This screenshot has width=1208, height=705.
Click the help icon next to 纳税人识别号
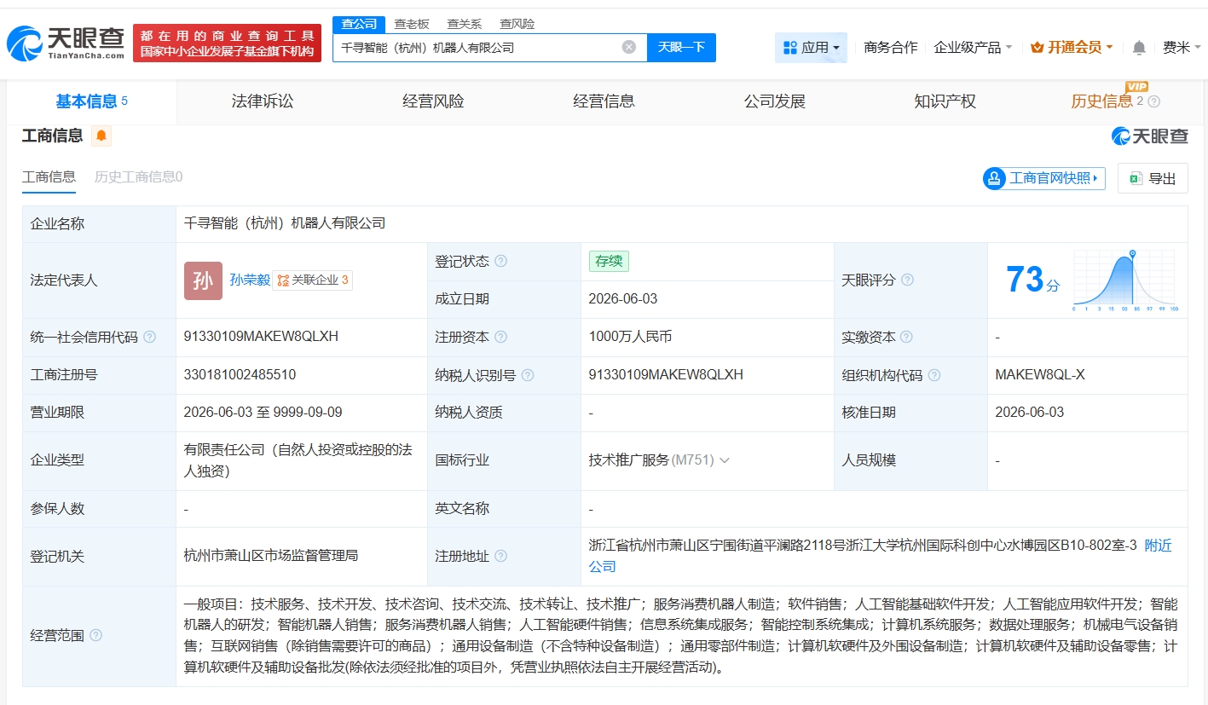(528, 375)
